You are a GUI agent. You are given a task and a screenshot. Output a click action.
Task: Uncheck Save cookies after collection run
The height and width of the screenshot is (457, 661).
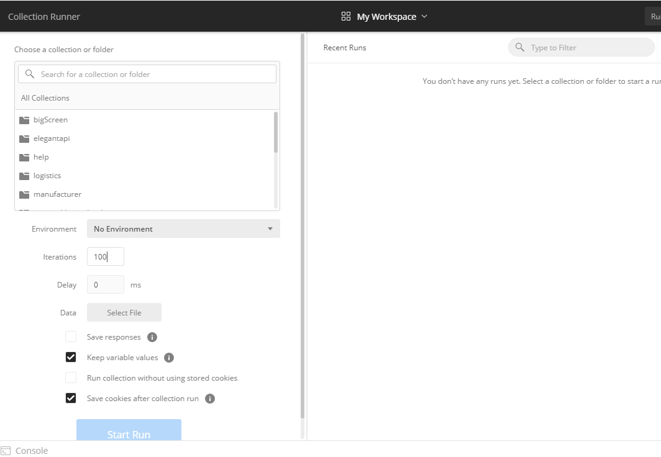(x=71, y=398)
